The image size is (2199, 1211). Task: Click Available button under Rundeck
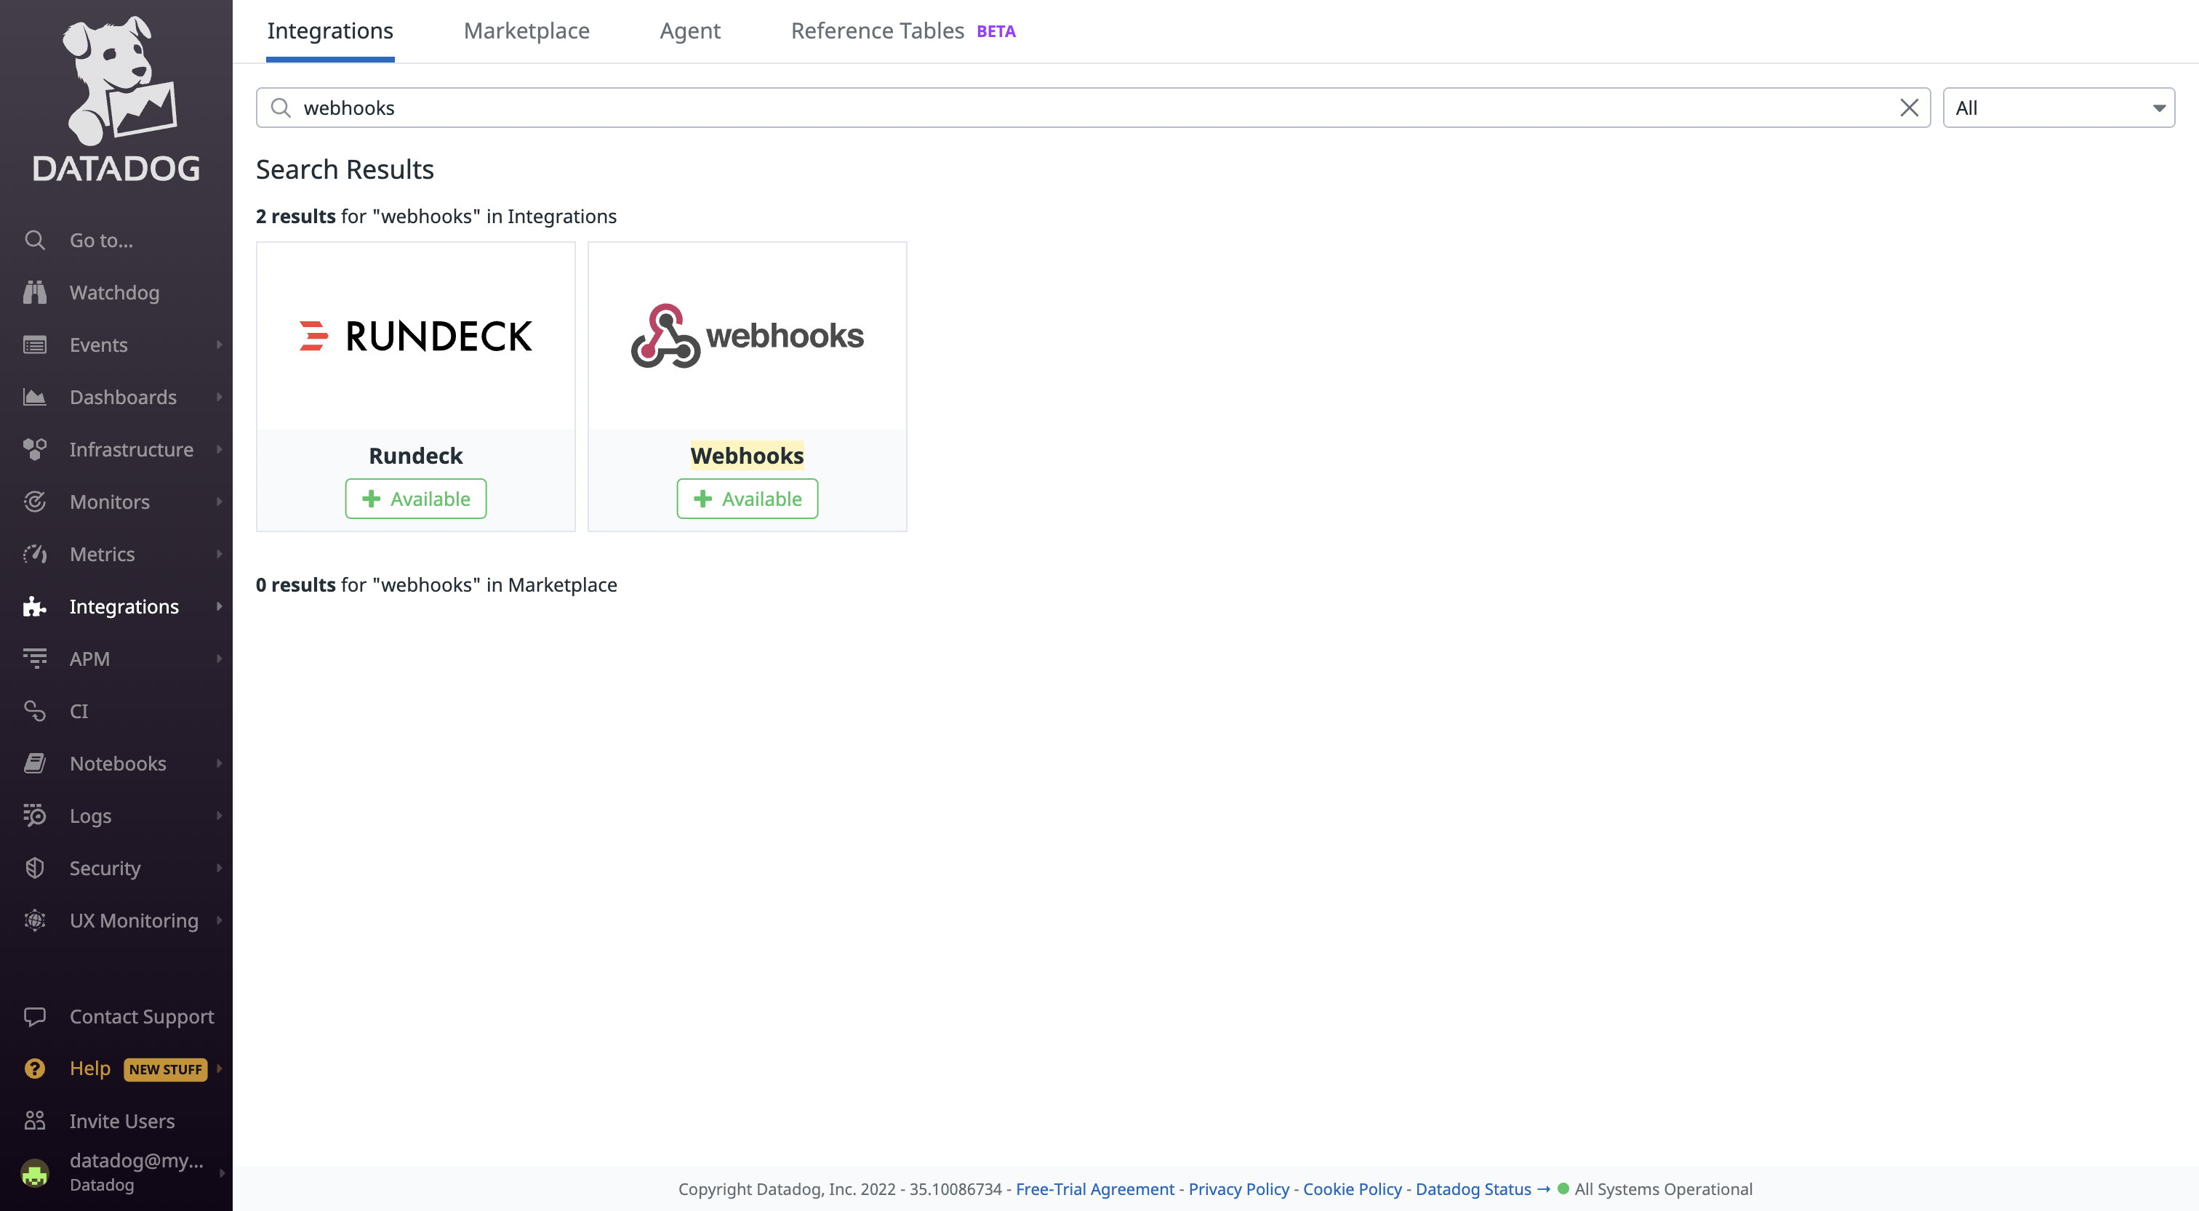[416, 499]
